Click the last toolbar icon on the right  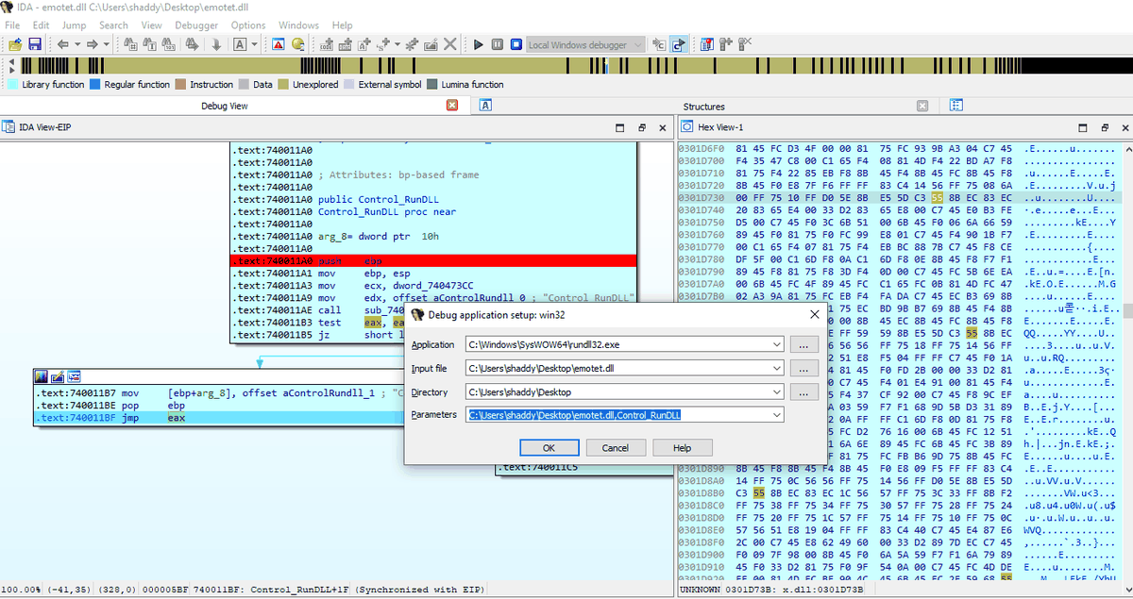tap(745, 44)
